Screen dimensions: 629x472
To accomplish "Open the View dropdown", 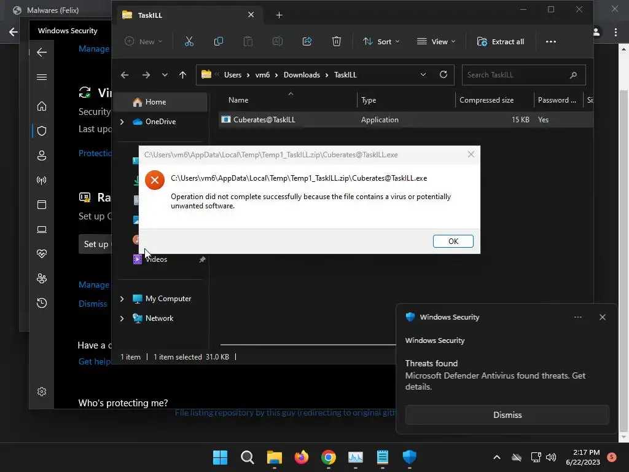I will coord(436,41).
